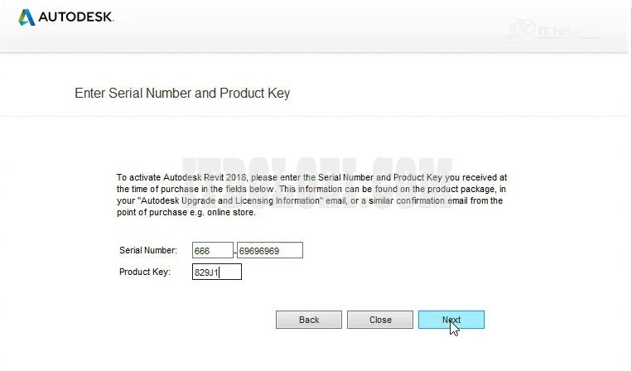
Task: Place cursor in the Product Key field
Action: pos(216,272)
